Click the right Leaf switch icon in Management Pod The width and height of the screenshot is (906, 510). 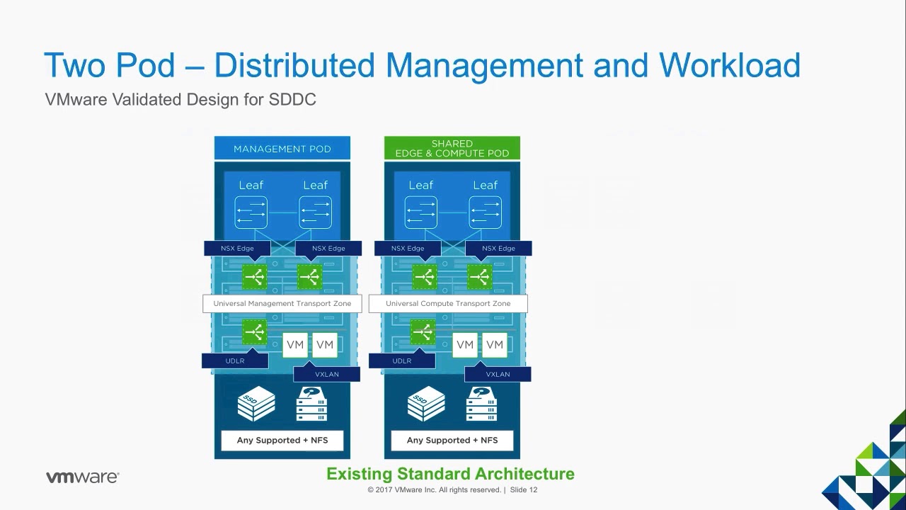(316, 212)
